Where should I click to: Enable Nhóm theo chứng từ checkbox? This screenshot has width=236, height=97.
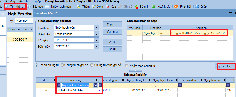click(127, 66)
